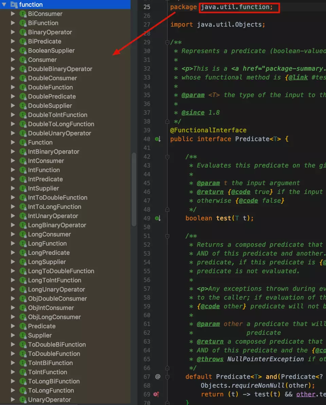Collapse the class Javadoc fold at line 29

coord(167,43)
